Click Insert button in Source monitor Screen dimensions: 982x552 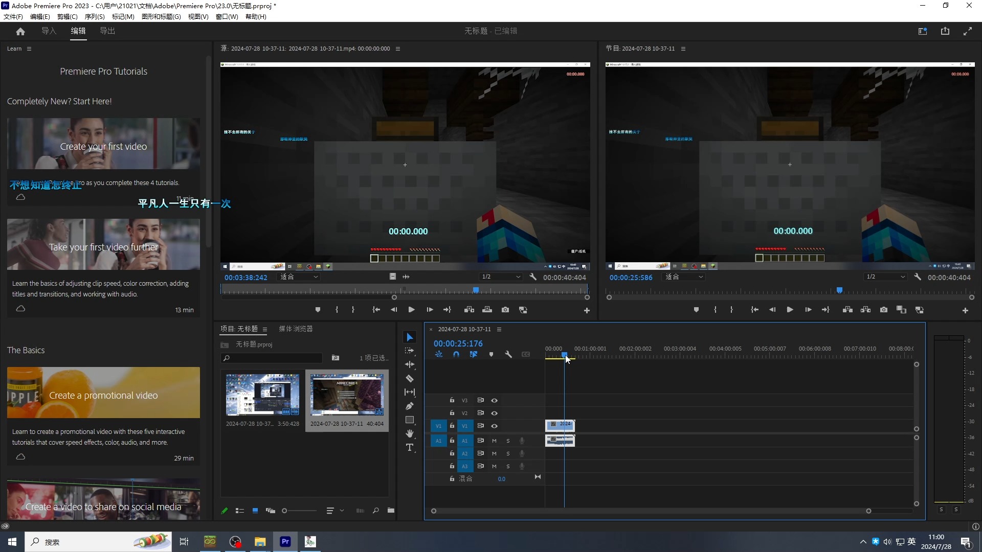pyautogui.click(x=469, y=310)
